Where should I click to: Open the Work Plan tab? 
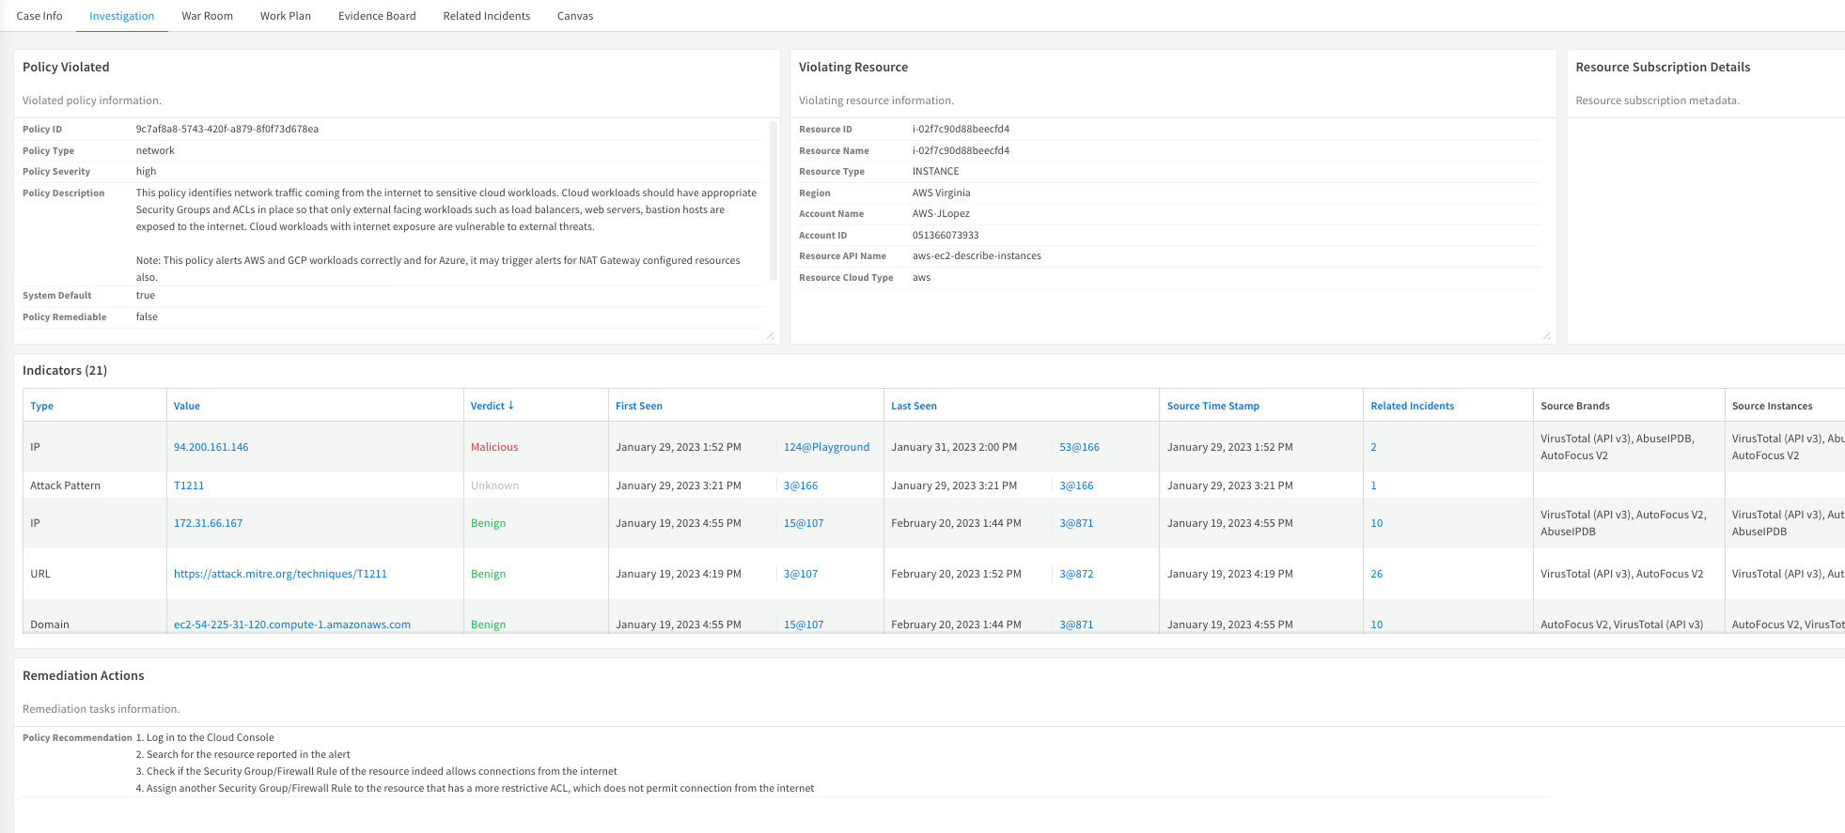coord(286,16)
